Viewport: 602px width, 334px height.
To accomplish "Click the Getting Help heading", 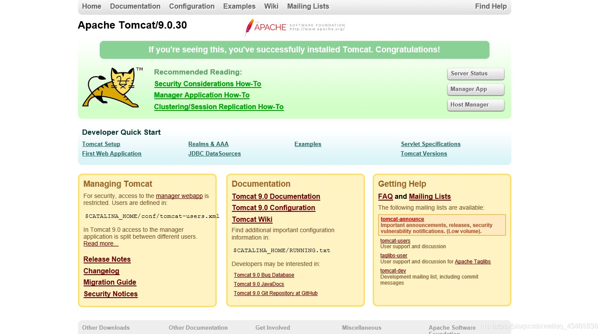I will (x=402, y=184).
